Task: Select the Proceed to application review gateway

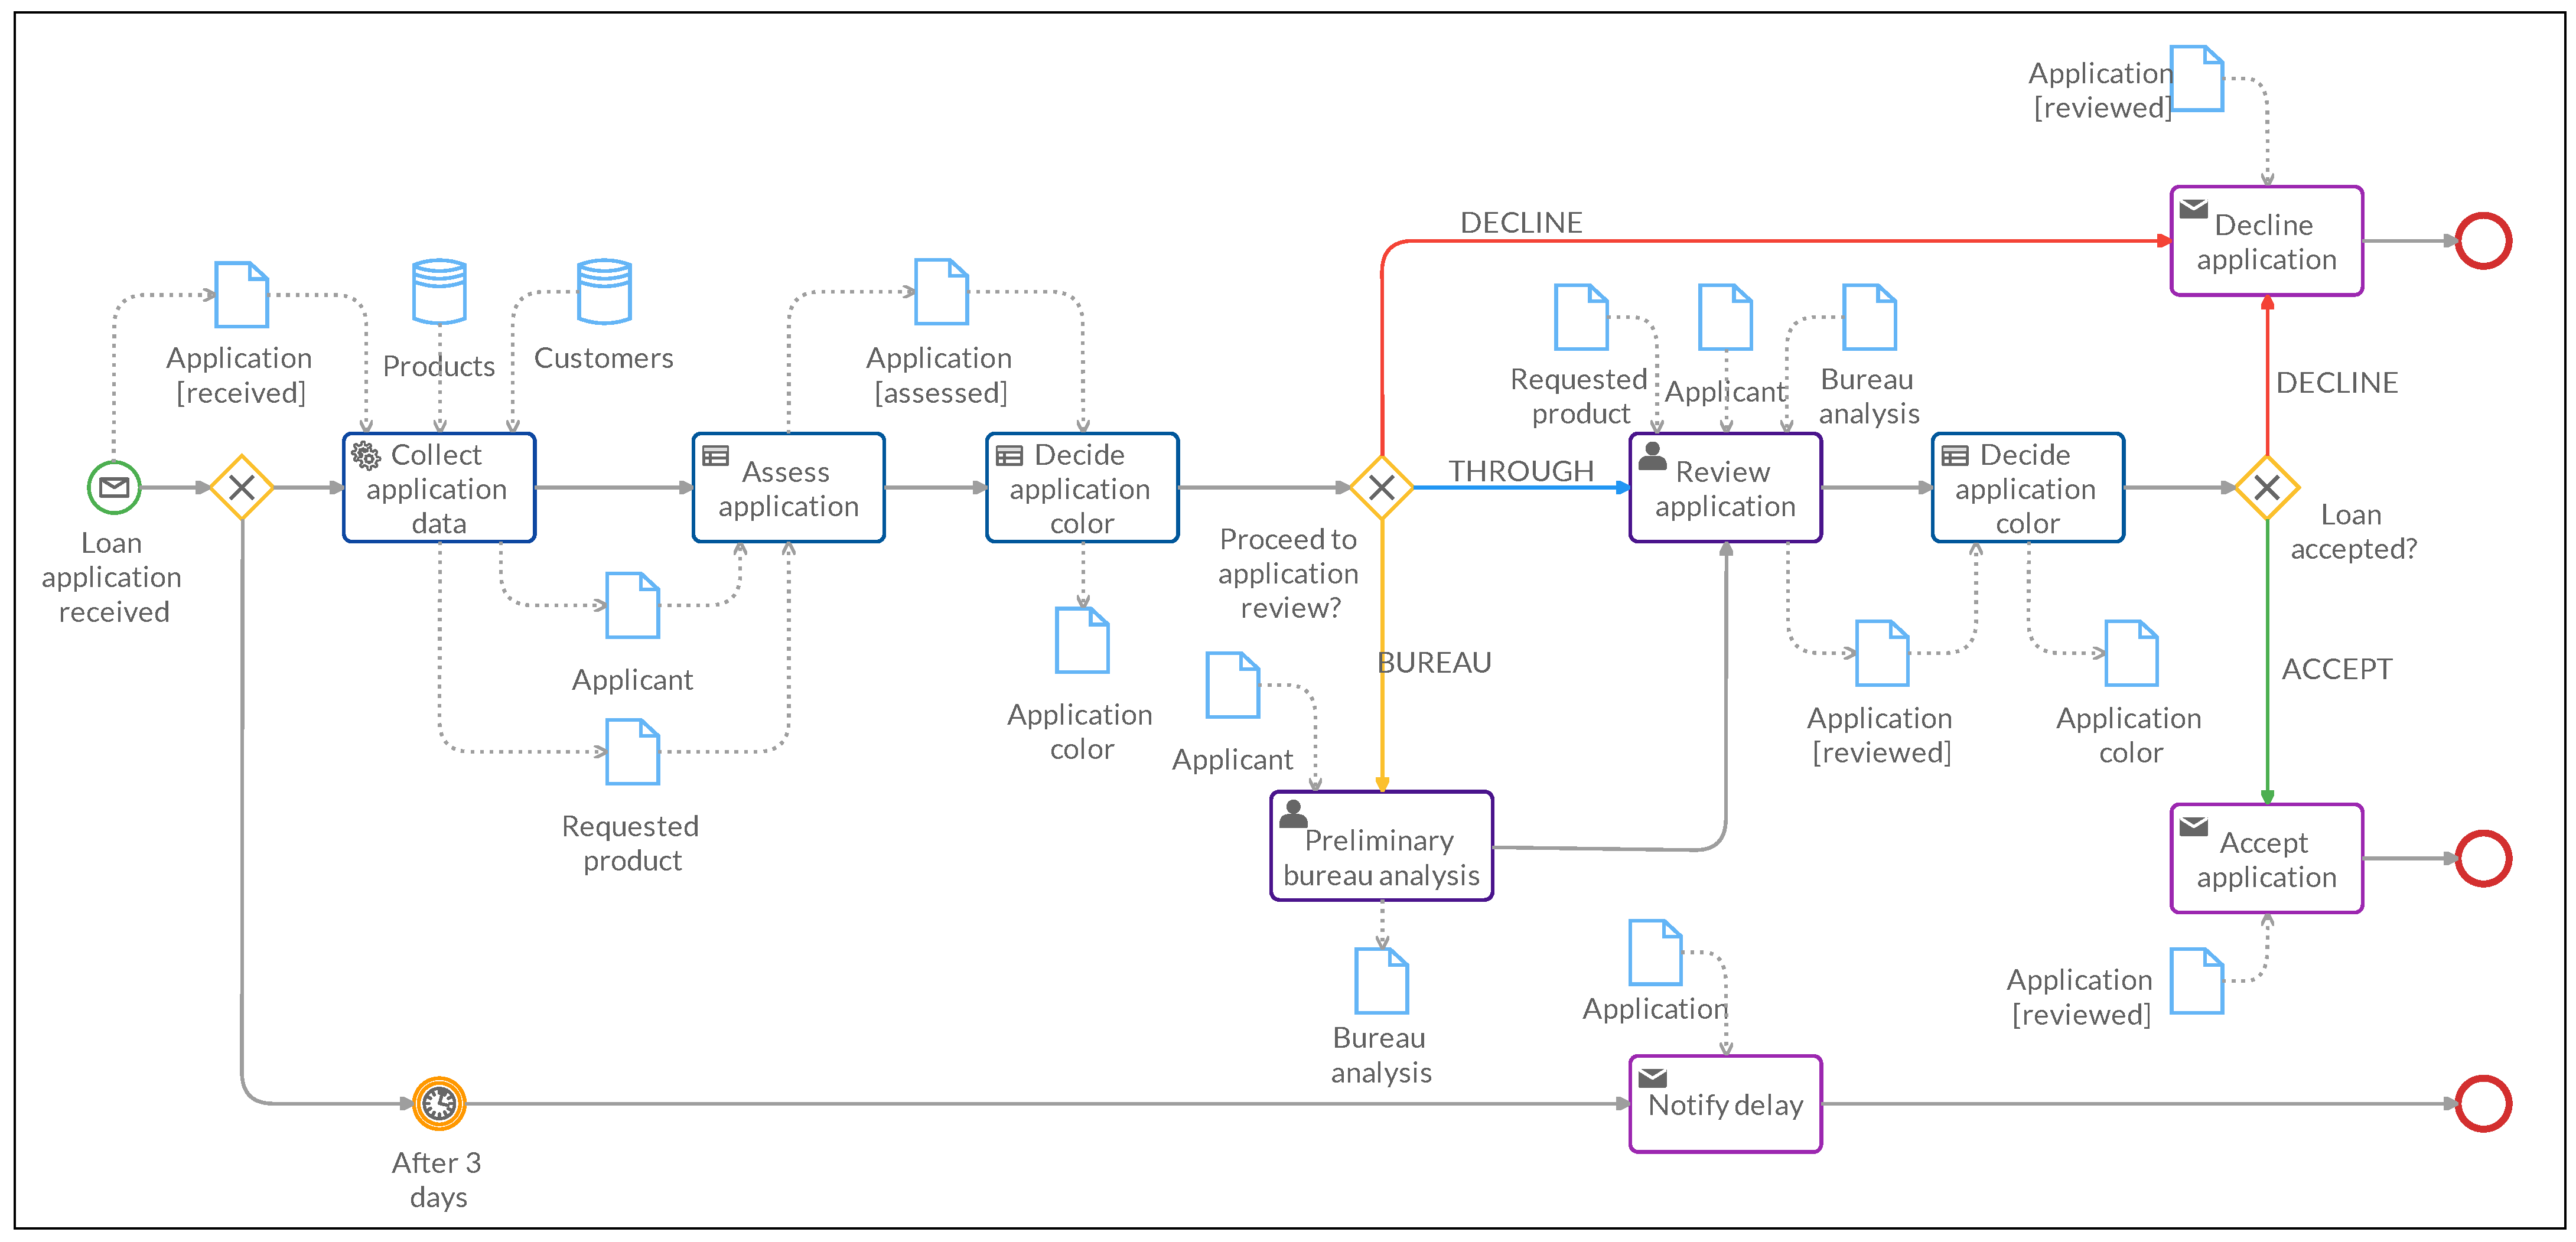Action: pos(1381,487)
